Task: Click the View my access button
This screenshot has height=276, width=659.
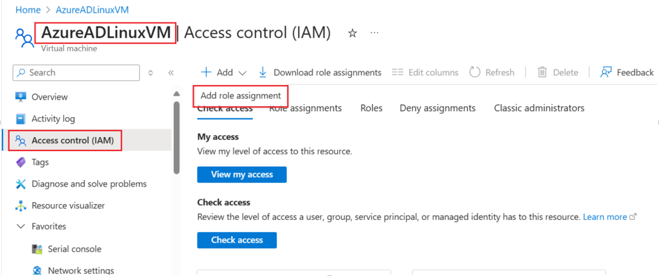Action: click(242, 174)
